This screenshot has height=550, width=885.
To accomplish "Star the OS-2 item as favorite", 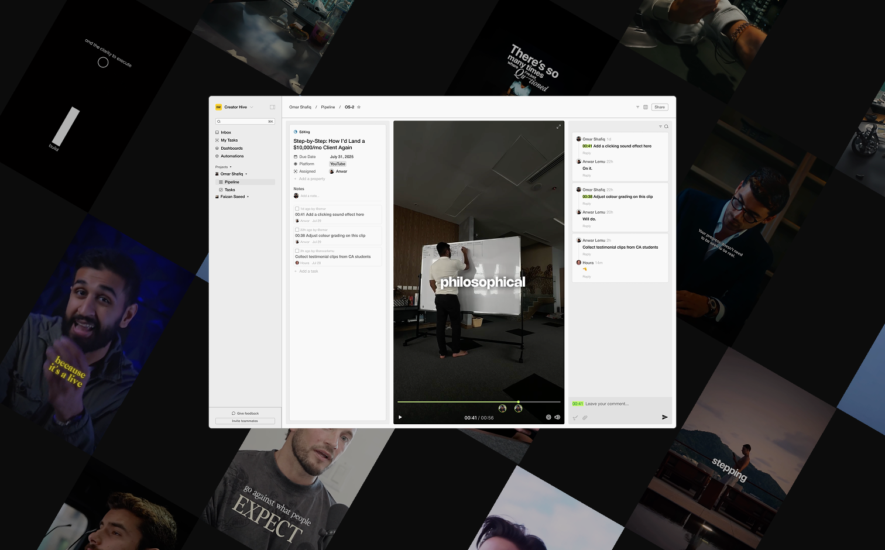I will coord(359,107).
